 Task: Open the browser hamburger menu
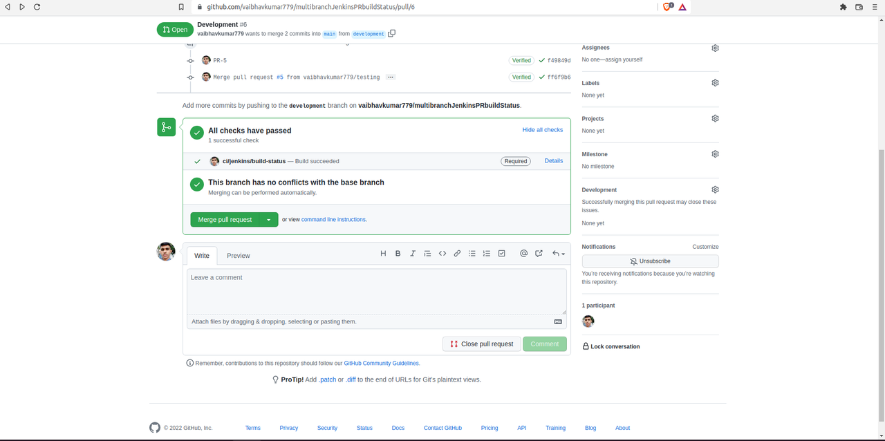click(875, 7)
